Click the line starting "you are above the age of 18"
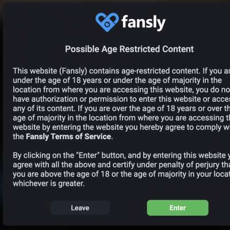The image size is (230, 230). click(121, 174)
